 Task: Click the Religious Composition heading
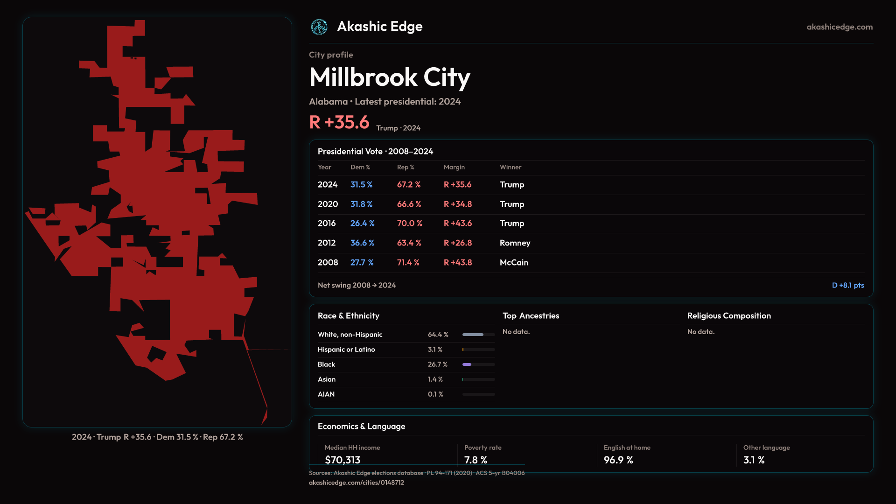(728, 316)
